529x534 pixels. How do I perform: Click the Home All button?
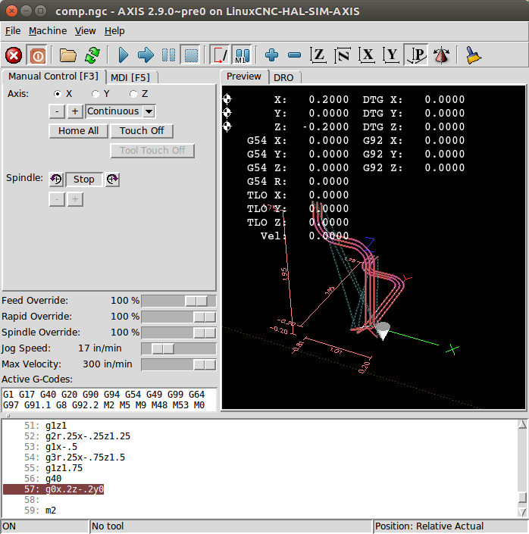coord(78,131)
